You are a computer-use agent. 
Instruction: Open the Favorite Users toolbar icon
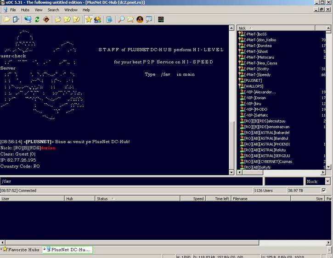98,19
